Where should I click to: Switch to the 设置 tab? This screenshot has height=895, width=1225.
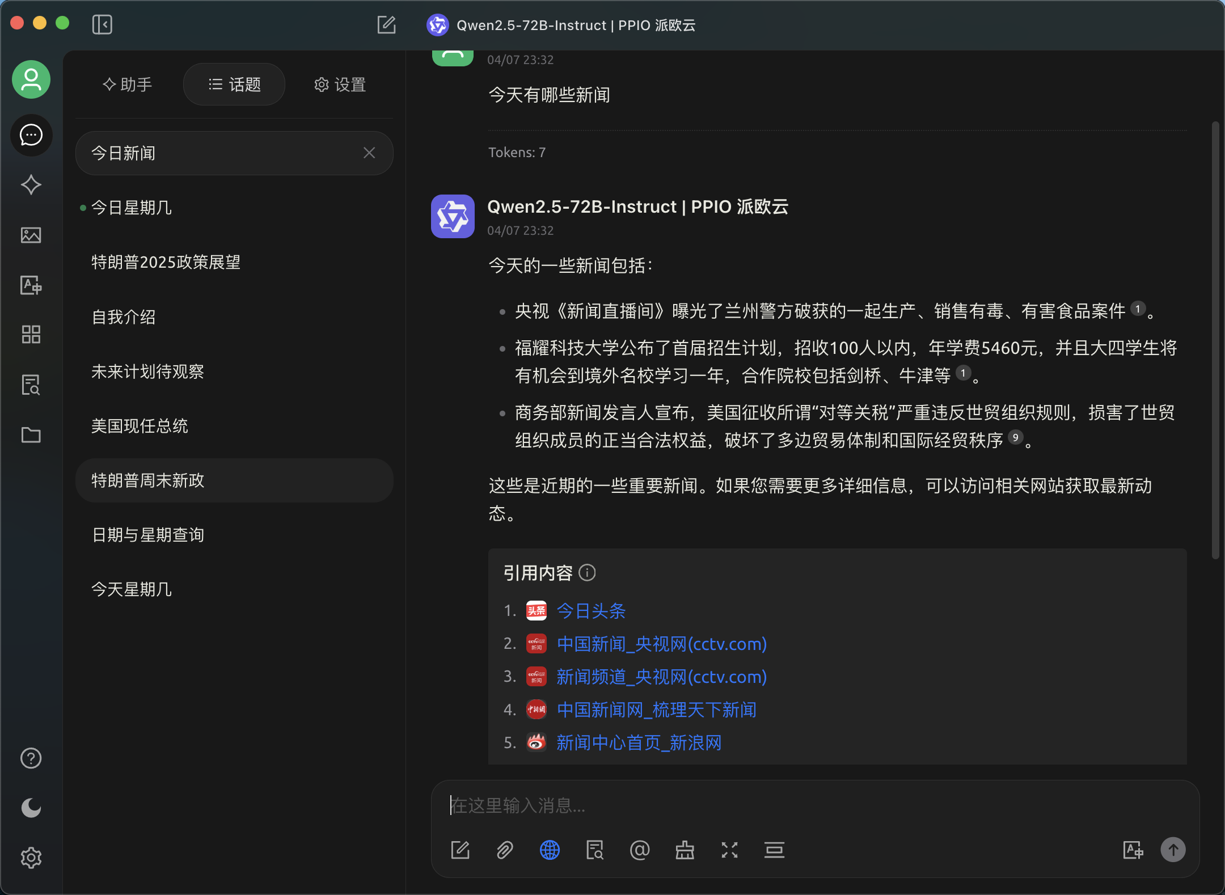340,85
